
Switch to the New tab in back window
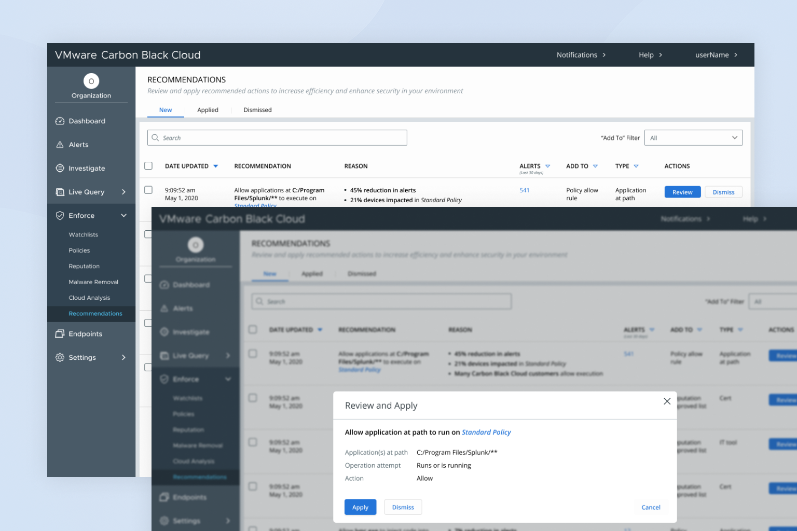(166, 110)
